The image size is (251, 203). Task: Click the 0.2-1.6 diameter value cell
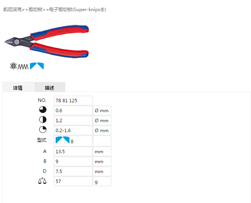[73, 131]
